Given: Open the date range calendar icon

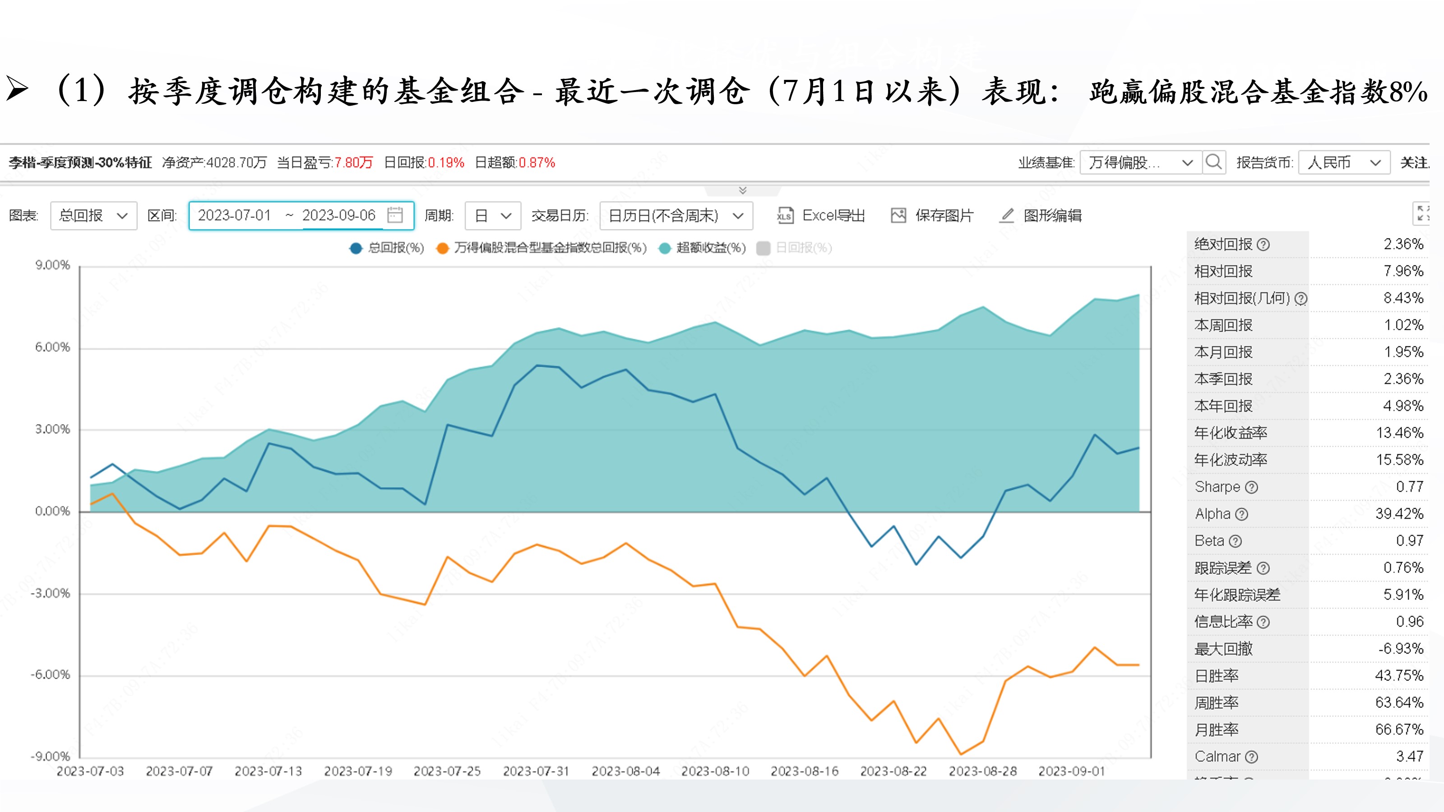Looking at the screenshot, I should (x=395, y=215).
